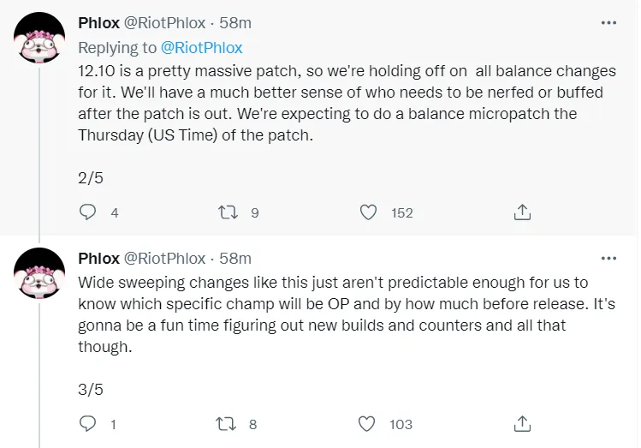
Task: Open Phlox profile name on second tweet
Action: point(99,258)
